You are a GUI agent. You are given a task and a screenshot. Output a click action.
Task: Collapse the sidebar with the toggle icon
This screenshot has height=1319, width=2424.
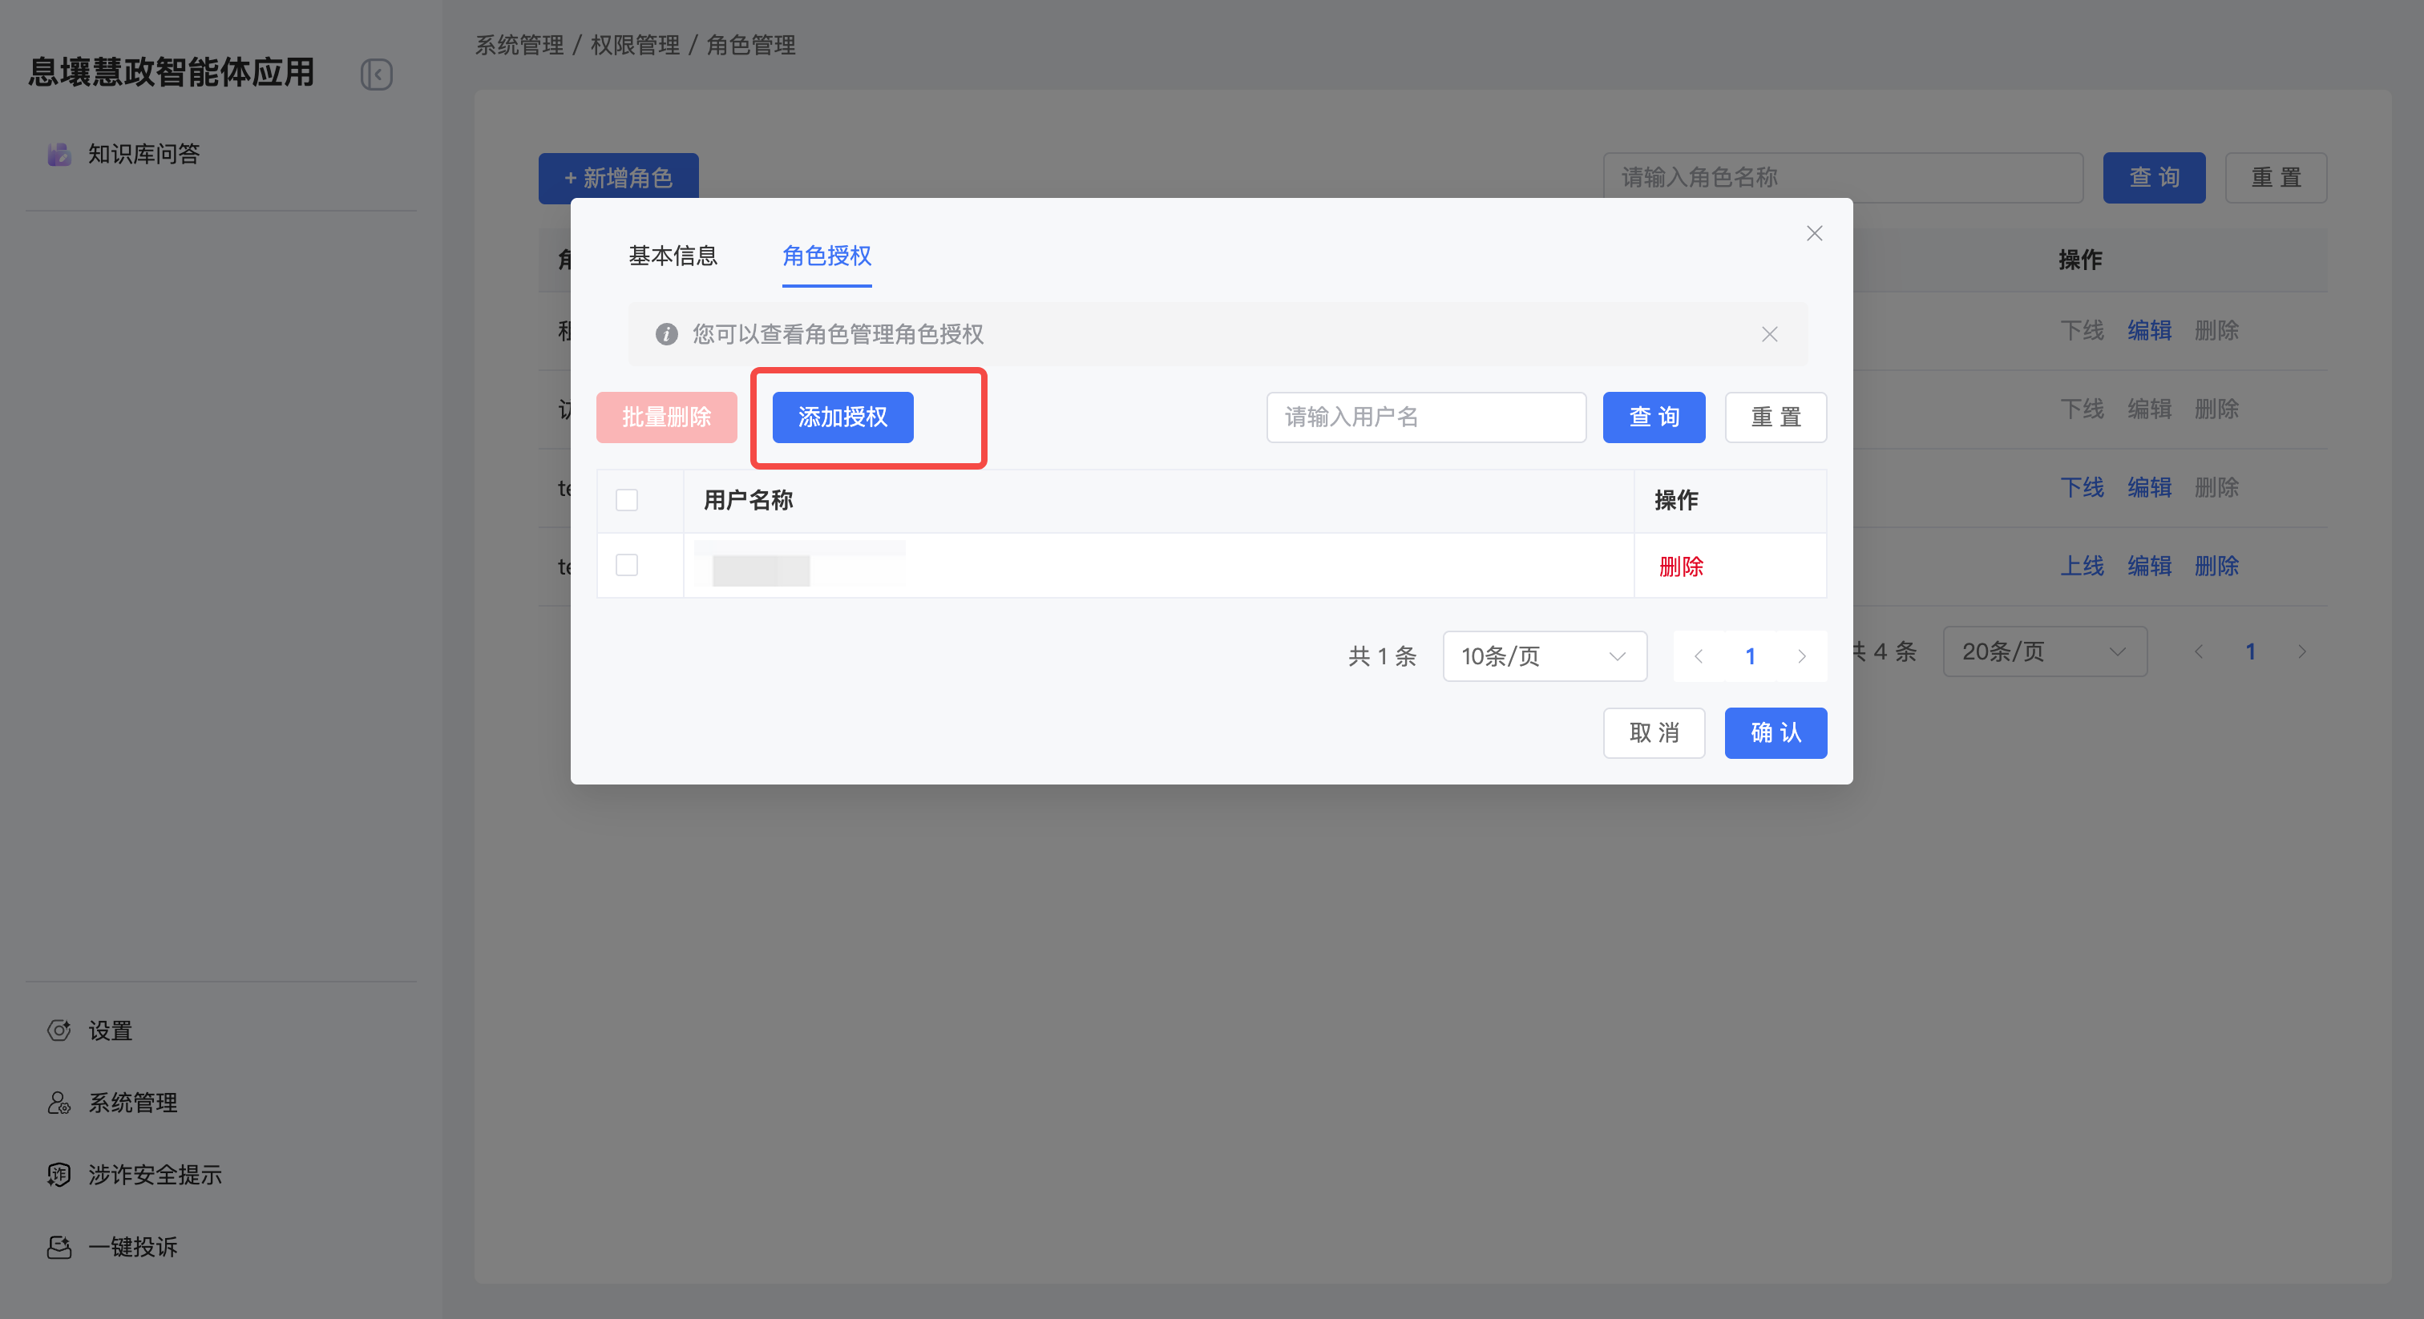click(377, 75)
